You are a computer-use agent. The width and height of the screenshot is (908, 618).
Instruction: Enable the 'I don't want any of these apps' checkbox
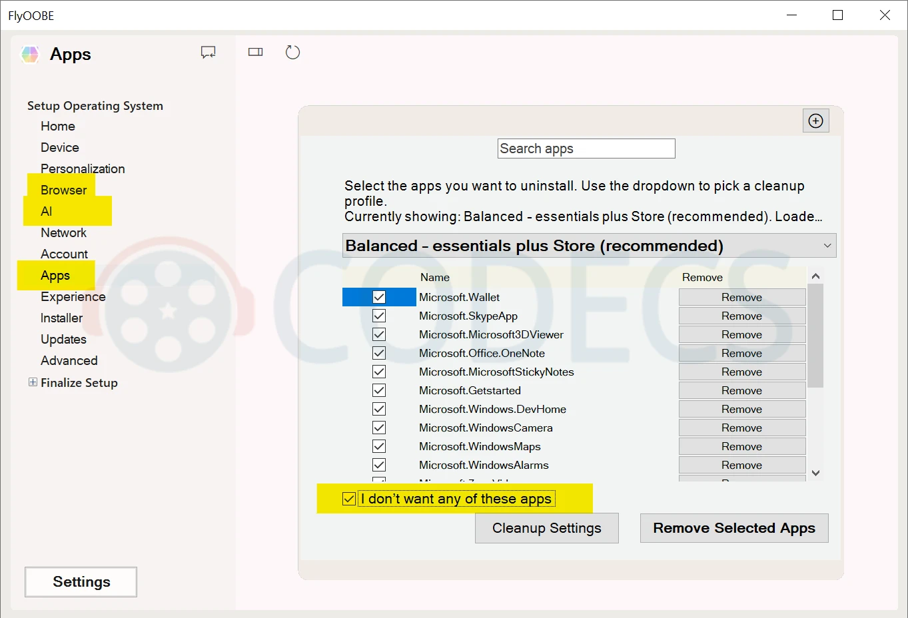tap(348, 498)
